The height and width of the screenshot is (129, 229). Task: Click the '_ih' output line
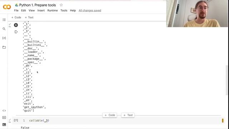(28, 90)
